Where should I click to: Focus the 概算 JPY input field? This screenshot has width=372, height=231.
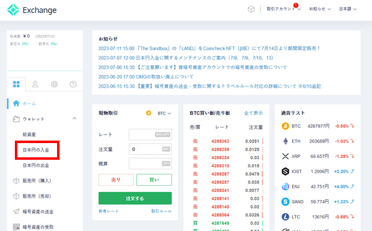click(150, 163)
